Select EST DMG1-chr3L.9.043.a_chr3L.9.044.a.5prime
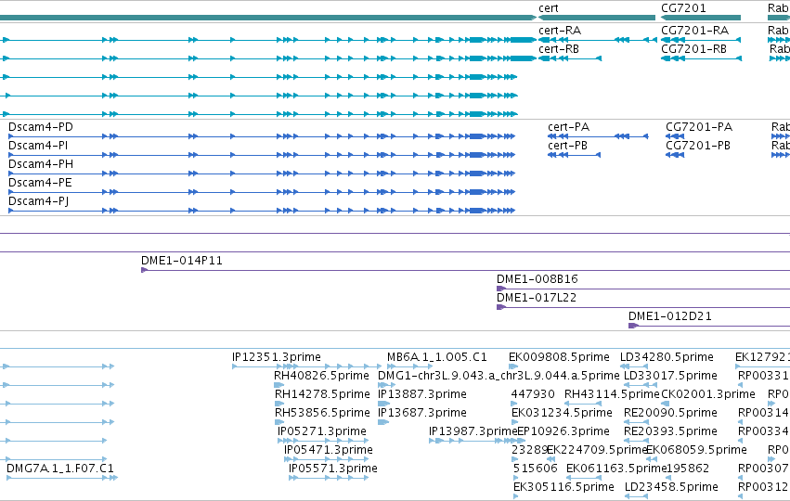The height and width of the screenshot is (501, 790). point(499,376)
